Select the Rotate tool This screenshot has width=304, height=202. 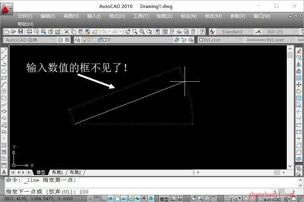point(299,91)
